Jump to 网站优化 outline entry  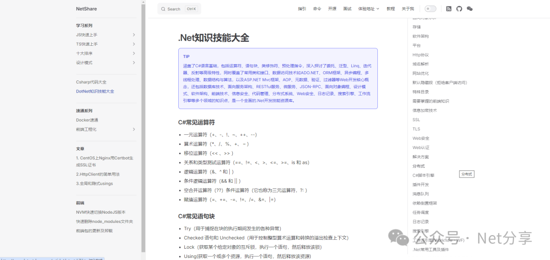[x=421, y=73]
